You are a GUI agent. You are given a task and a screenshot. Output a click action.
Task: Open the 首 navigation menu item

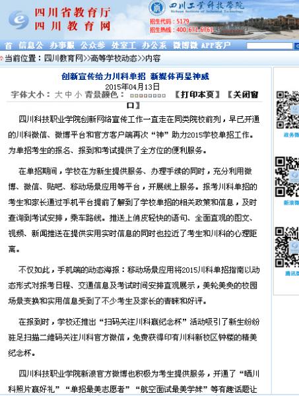point(9,46)
